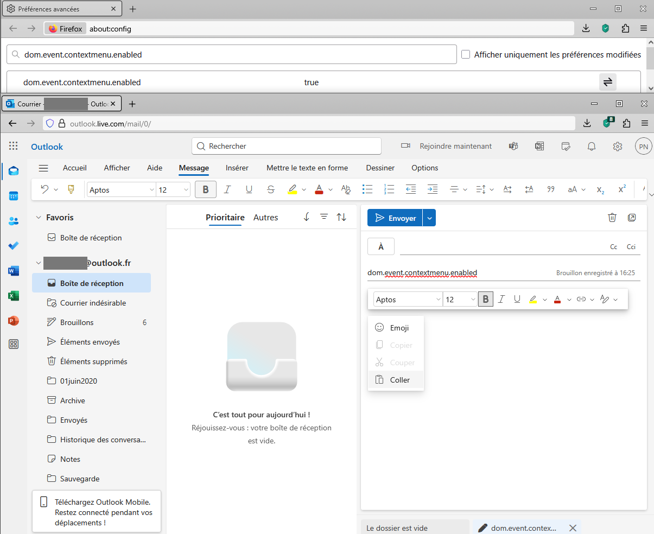The width and height of the screenshot is (654, 534).
Task: Toggle the hamburger navigation pane button
Action: (x=43, y=168)
